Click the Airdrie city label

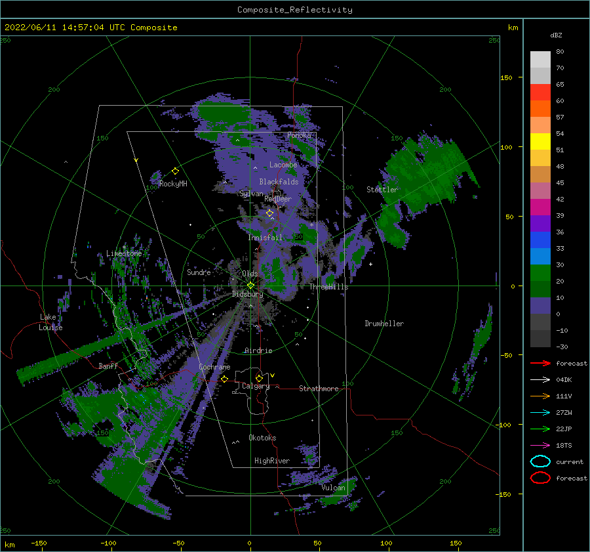pyautogui.click(x=258, y=350)
